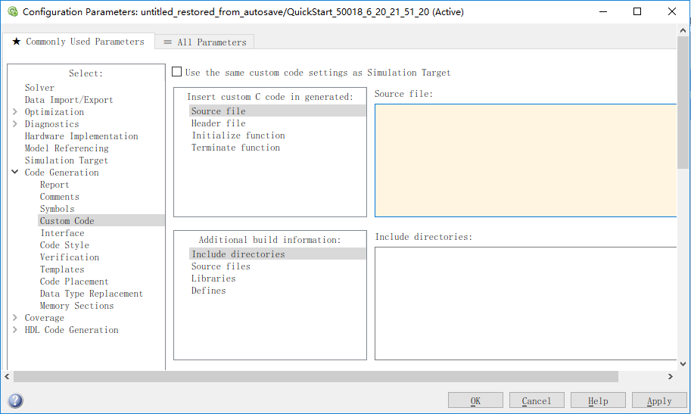
Task: Expand the Coverage tree node
Action: point(15,317)
